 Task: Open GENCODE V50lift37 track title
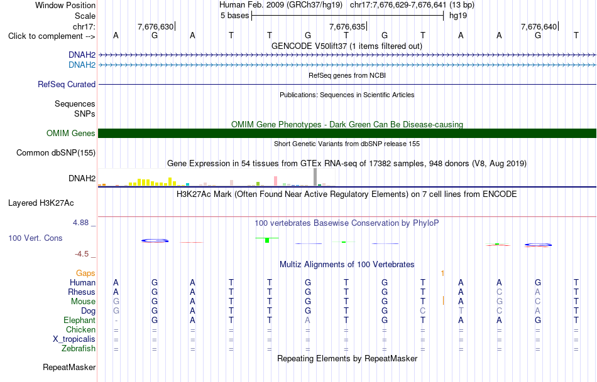coord(347,46)
